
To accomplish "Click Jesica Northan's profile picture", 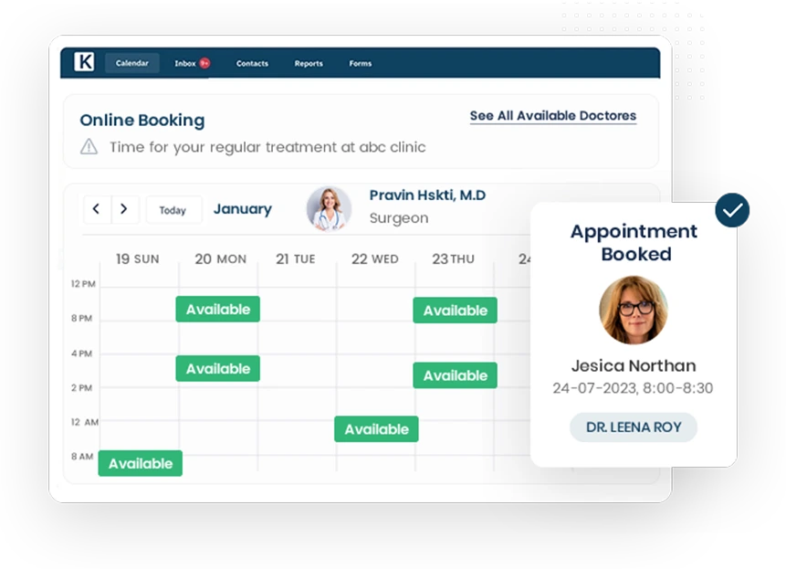I will [633, 311].
